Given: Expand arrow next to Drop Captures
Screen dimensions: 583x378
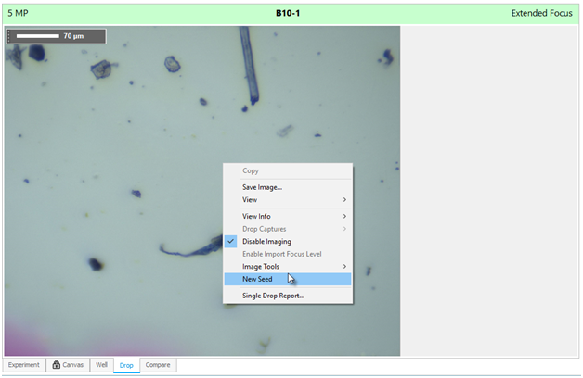Looking at the screenshot, I should click(344, 229).
